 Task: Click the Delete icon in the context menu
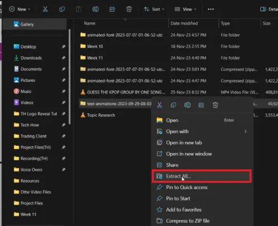[x=215, y=105]
